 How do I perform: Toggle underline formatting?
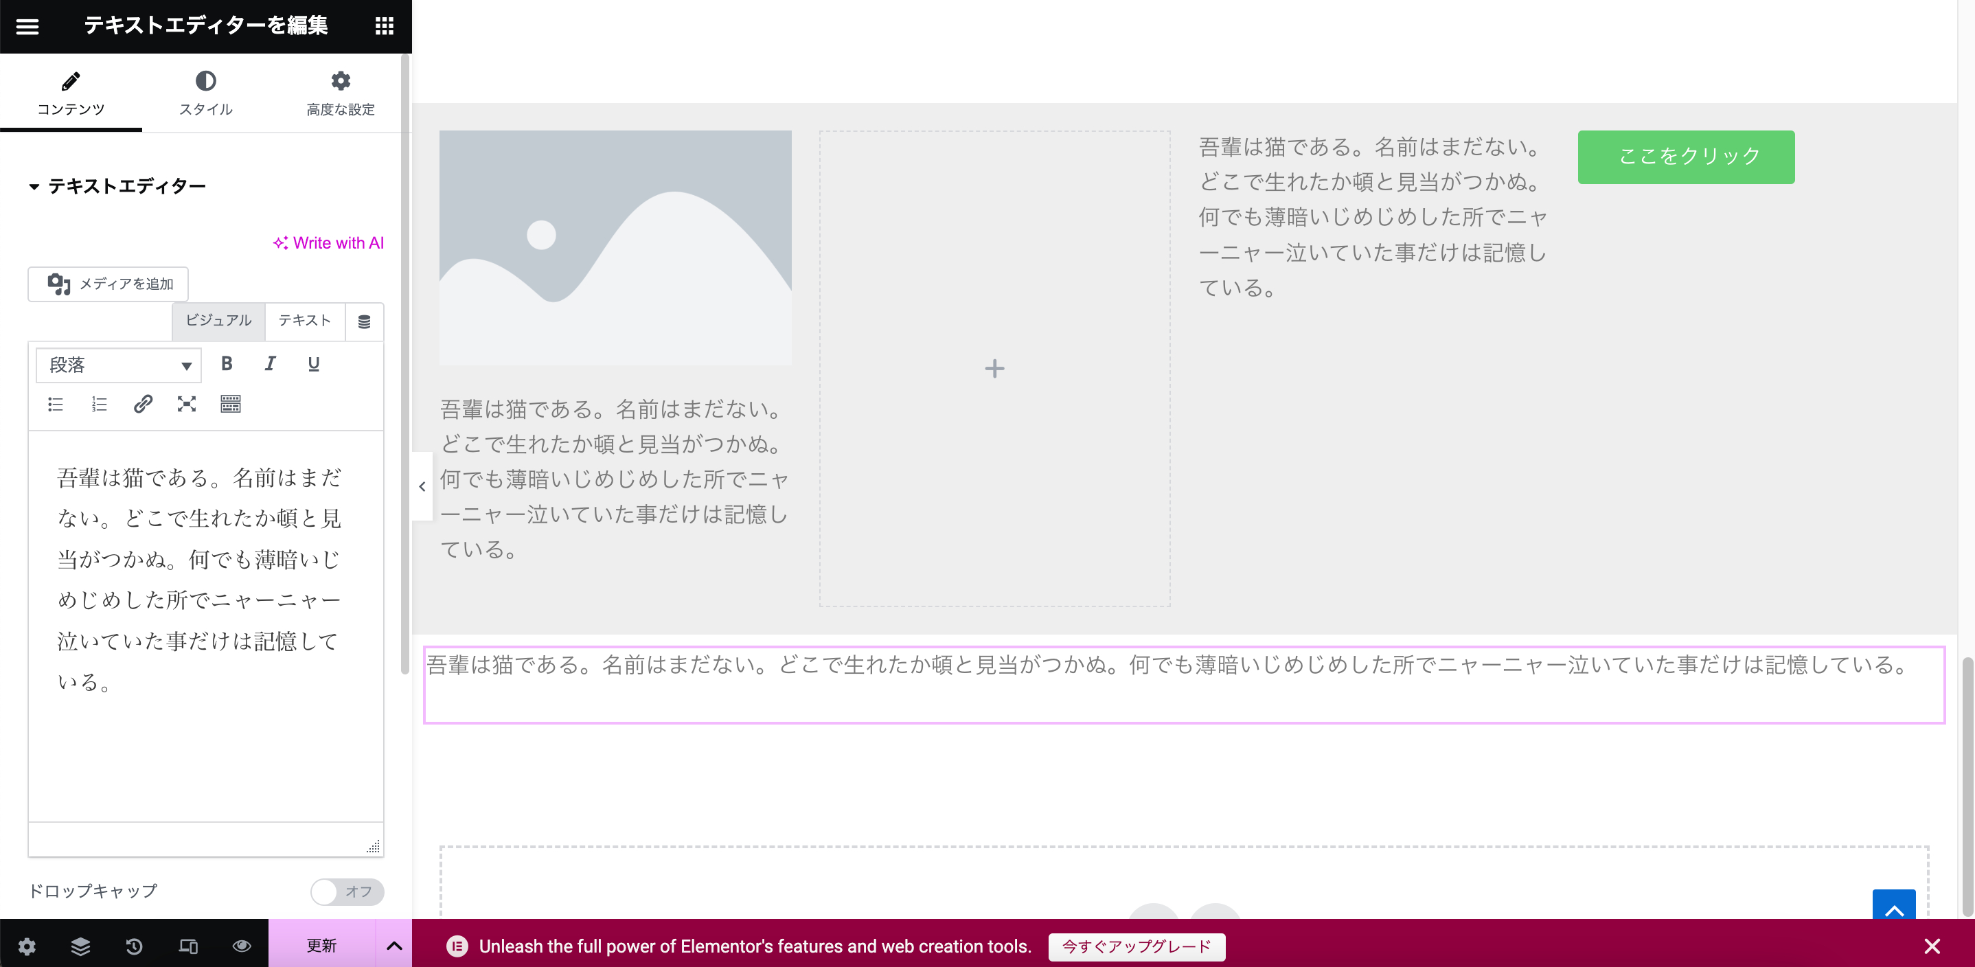[313, 364]
